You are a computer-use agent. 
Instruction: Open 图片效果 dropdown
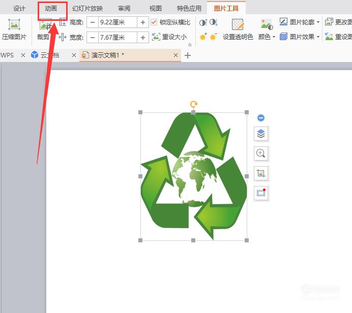tap(300, 37)
